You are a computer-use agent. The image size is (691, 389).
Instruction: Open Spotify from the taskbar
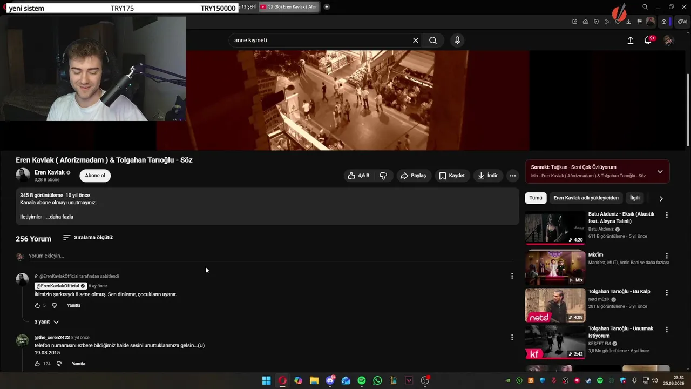[x=362, y=380]
